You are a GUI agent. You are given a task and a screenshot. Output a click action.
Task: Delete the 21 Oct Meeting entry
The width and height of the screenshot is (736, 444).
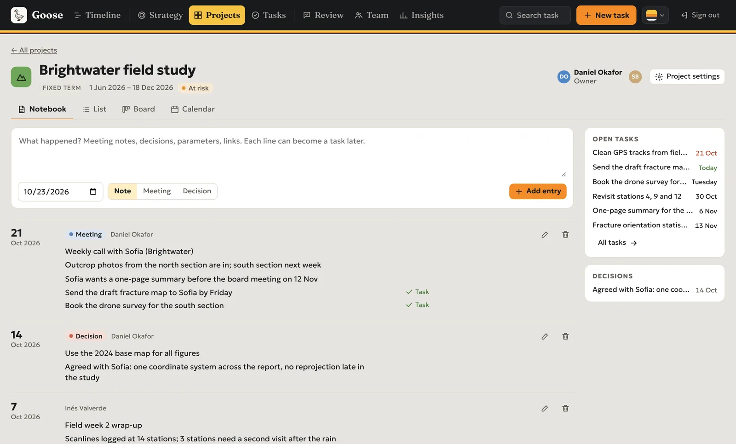pyautogui.click(x=565, y=235)
